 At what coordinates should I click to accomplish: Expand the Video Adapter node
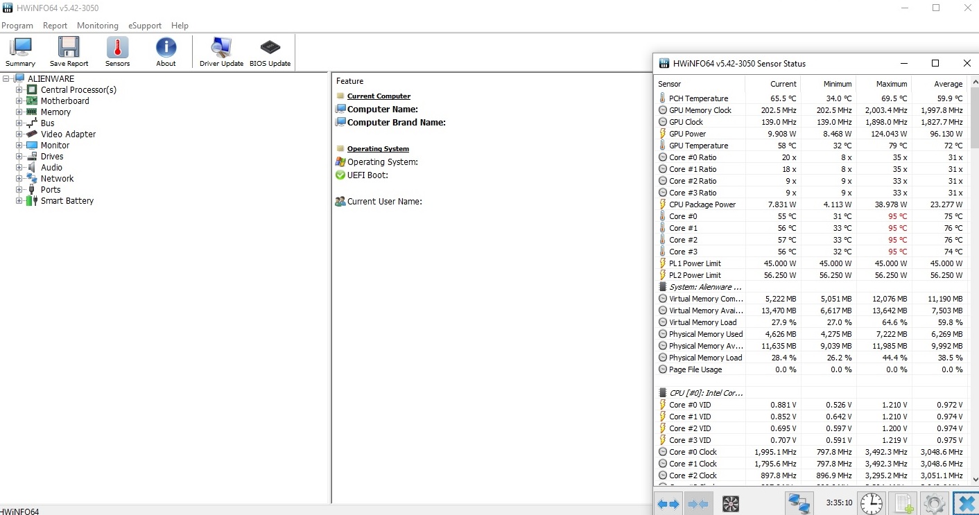click(x=19, y=134)
